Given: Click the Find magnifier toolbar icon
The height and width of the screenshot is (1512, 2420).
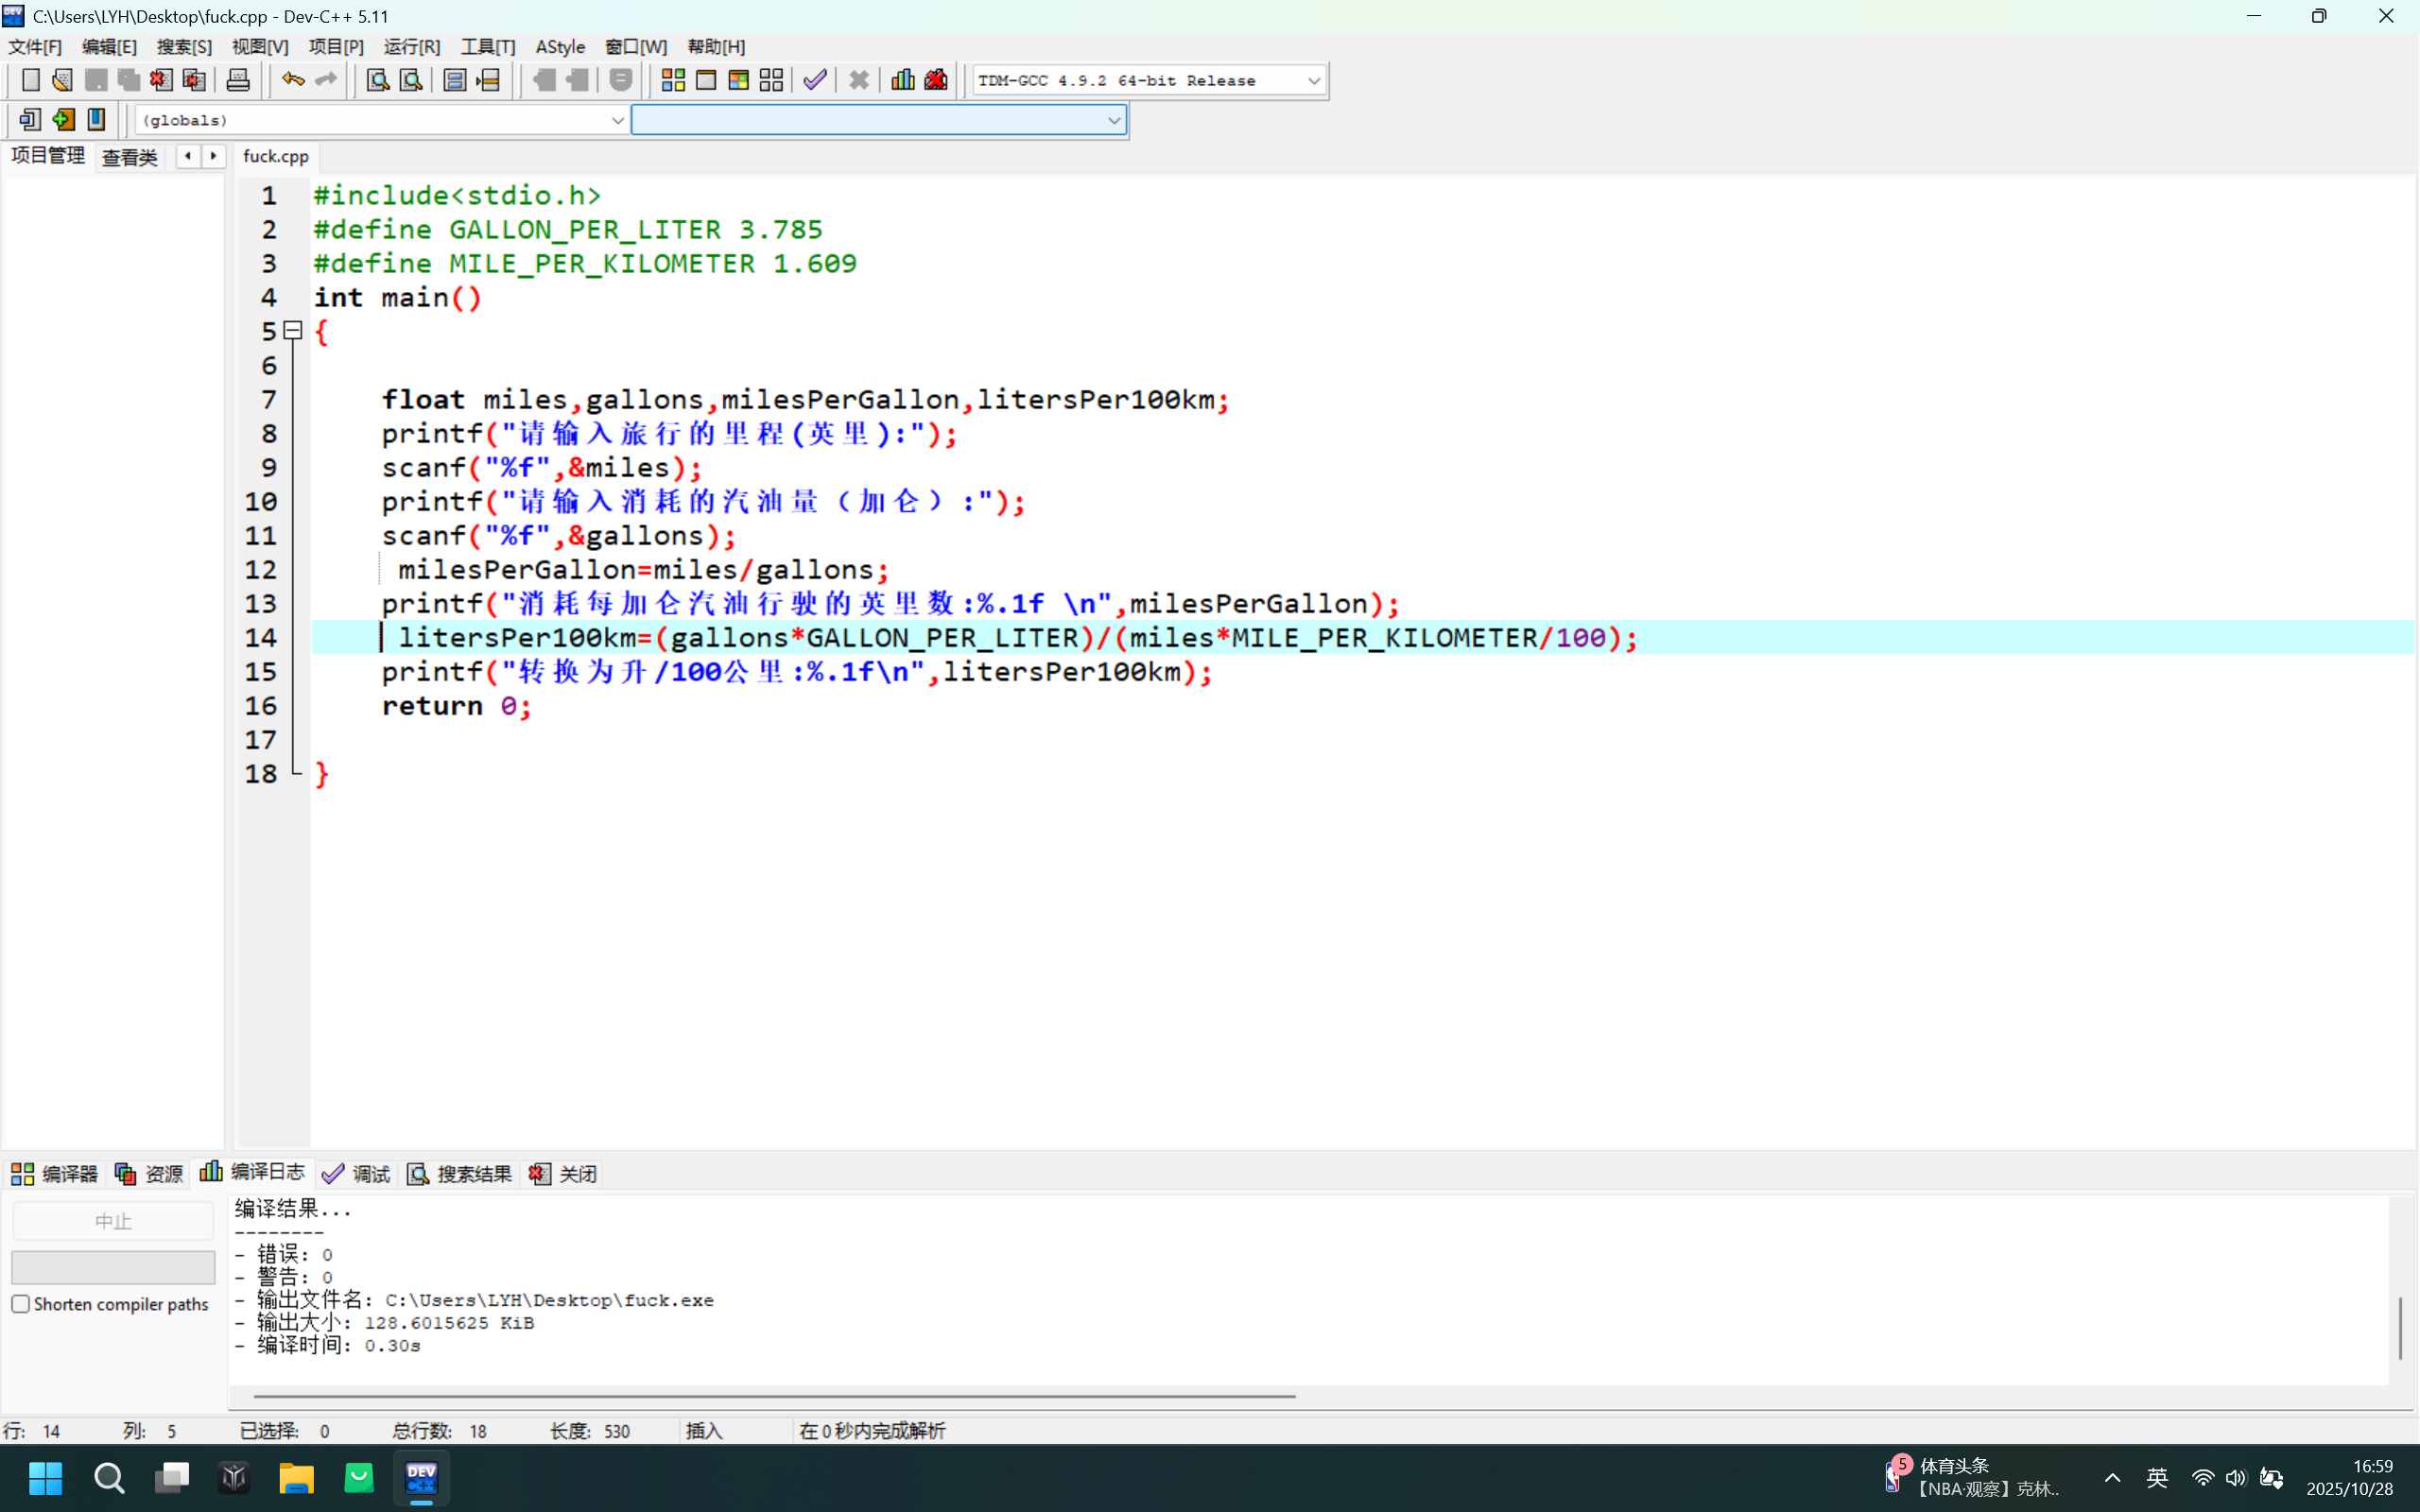Looking at the screenshot, I should pos(377,80).
